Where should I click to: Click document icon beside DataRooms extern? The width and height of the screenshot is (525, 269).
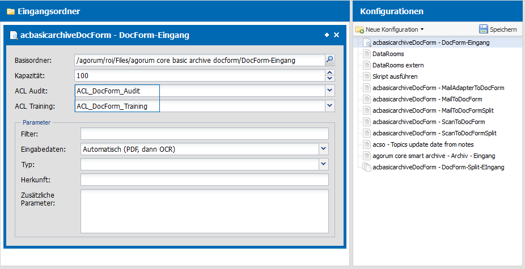(x=367, y=65)
